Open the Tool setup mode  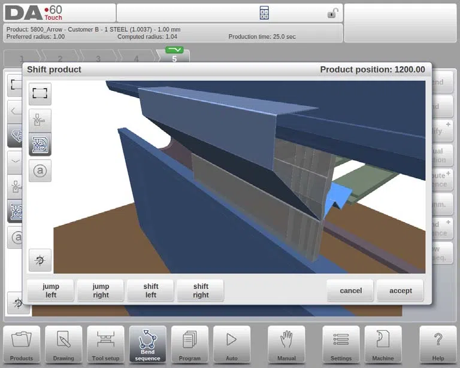point(105,345)
